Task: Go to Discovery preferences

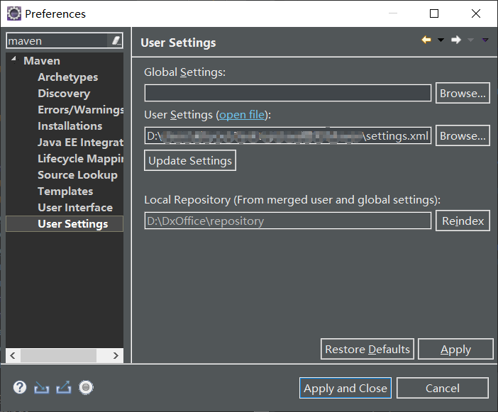Action: coord(64,94)
